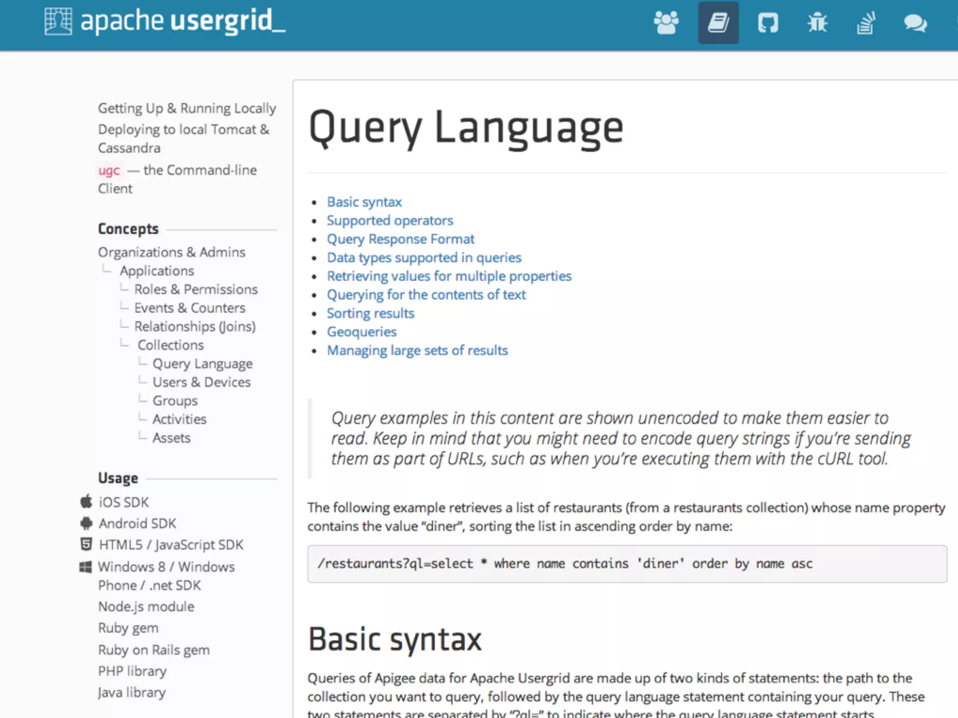Open the GitHub icon in header
The height and width of the screenshot is (718, 958).
pos(768,22)
